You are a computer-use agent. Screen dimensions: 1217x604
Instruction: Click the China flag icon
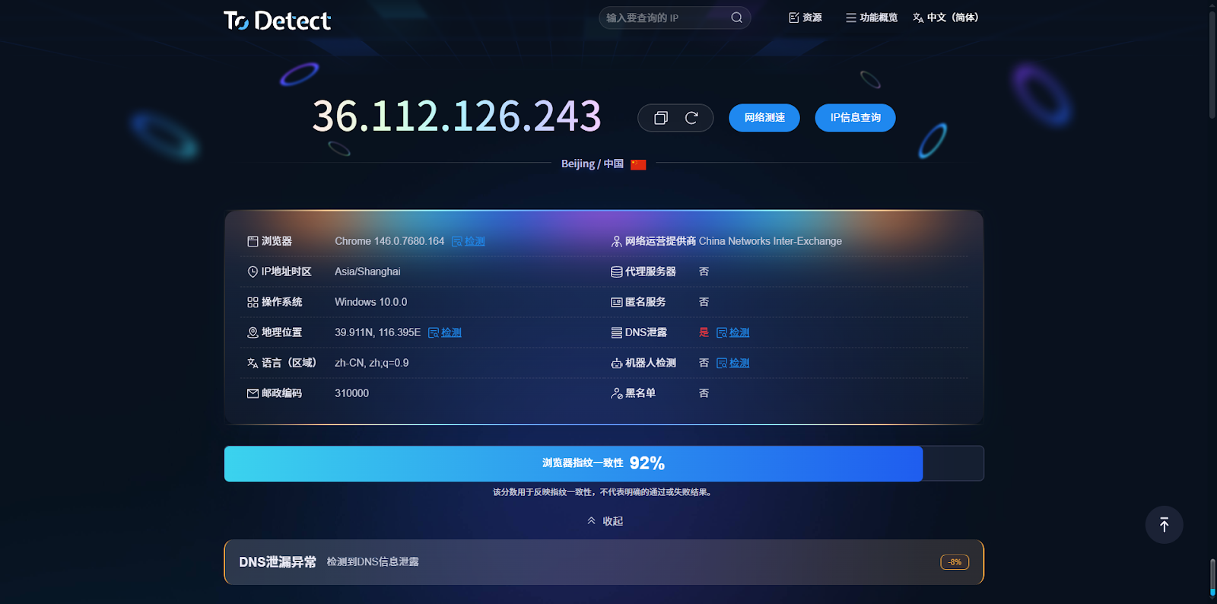638,164
